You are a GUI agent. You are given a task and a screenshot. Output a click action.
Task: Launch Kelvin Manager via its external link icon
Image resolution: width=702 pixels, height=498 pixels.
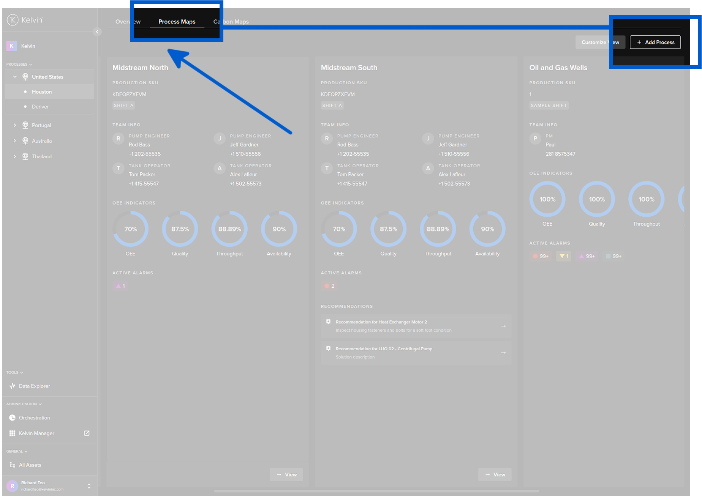pyautogui.click(x=87, y=433)
